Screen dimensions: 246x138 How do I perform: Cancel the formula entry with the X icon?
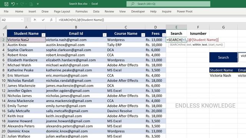(x=35, y=20)
